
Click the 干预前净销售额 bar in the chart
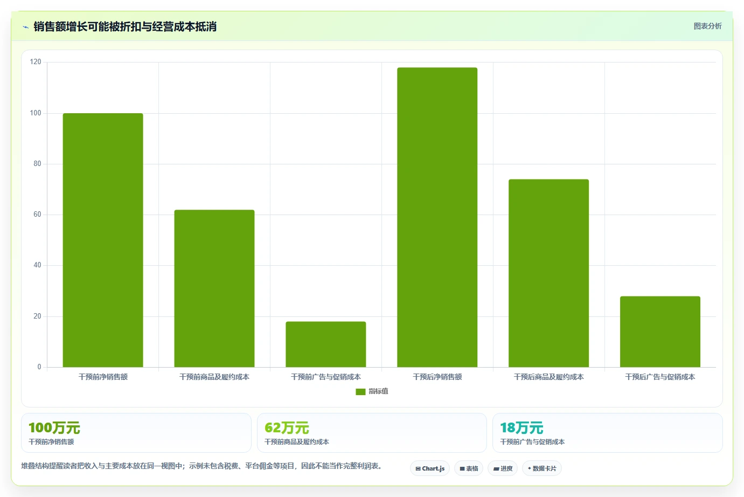pos(103,240)
